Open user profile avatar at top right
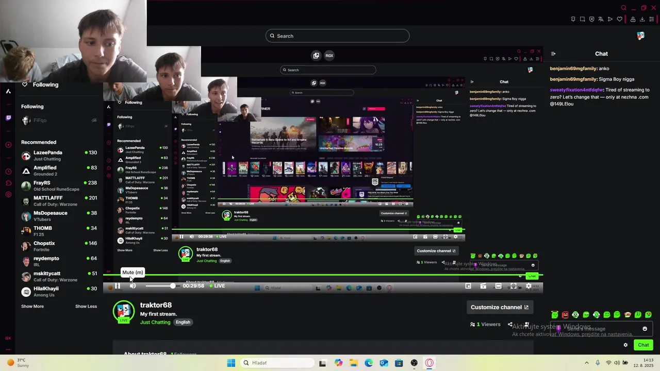This screenshot has height=371, width=660. 640,36
